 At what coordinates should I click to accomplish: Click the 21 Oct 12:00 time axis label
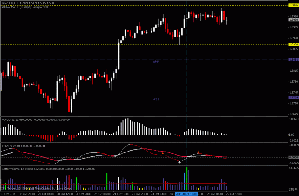coord(121,194)
